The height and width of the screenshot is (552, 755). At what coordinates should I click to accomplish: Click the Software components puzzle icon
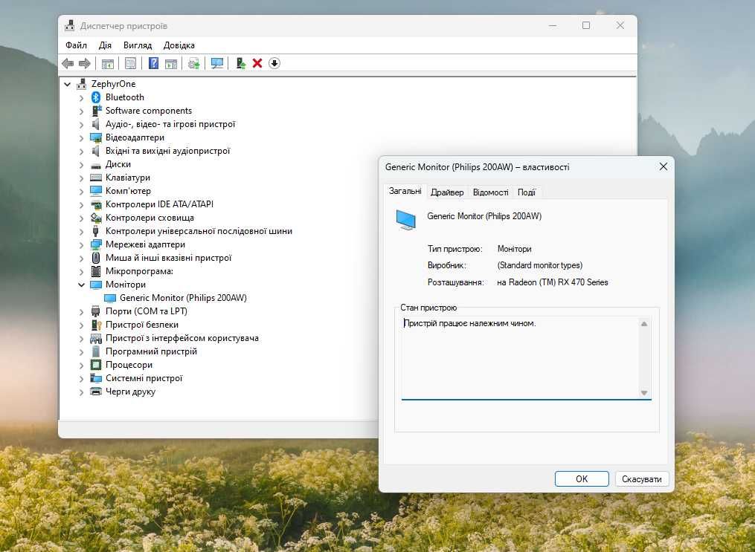pos(96,111)
